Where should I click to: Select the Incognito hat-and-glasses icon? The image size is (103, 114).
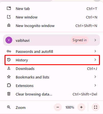pyautogui.click(x=9, y=26)
